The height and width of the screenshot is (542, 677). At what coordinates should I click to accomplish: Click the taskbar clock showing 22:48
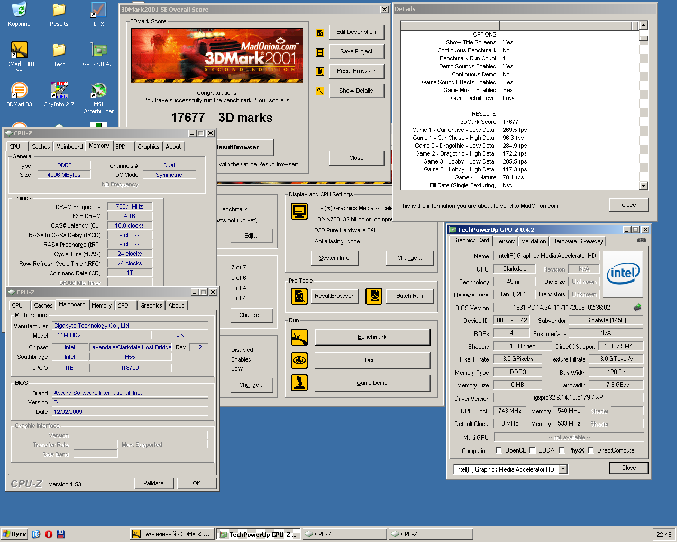[x=664, y=535]
